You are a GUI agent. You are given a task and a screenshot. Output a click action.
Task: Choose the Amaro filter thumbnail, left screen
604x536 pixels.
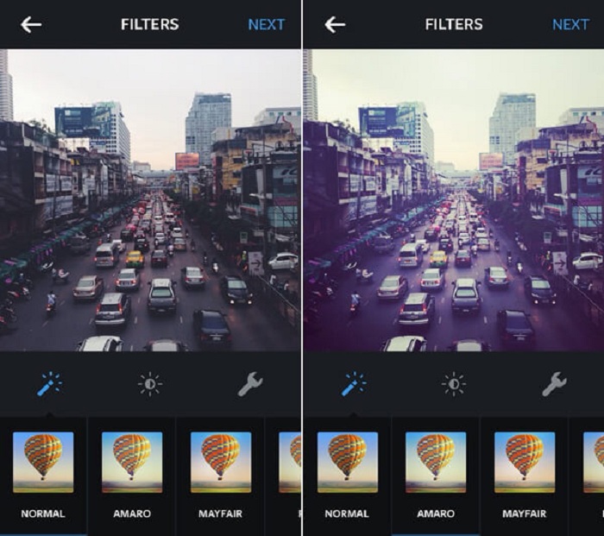pos(132,463)
